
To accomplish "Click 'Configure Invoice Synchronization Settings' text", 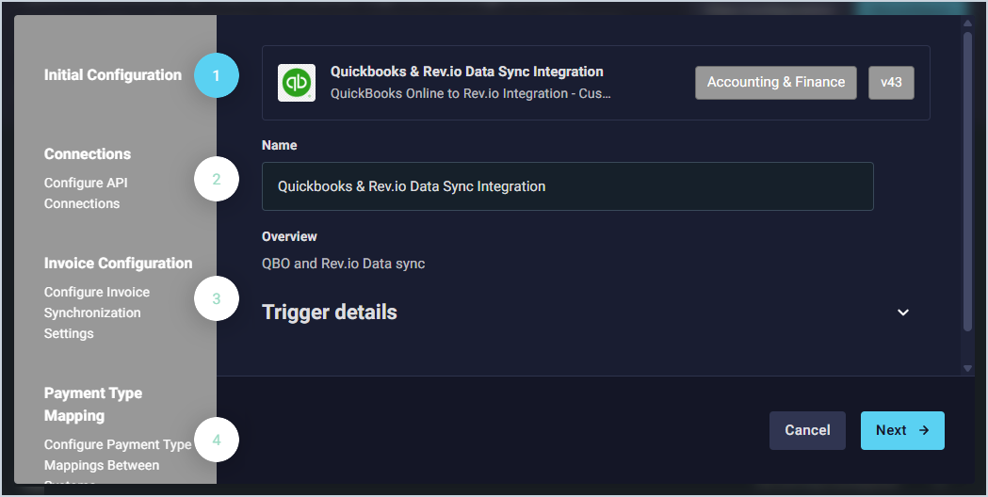I will tap(97, 313).
